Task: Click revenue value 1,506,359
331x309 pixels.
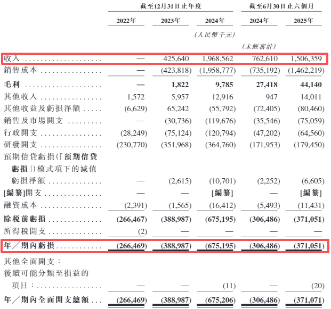Action: (x=306, y=59)
